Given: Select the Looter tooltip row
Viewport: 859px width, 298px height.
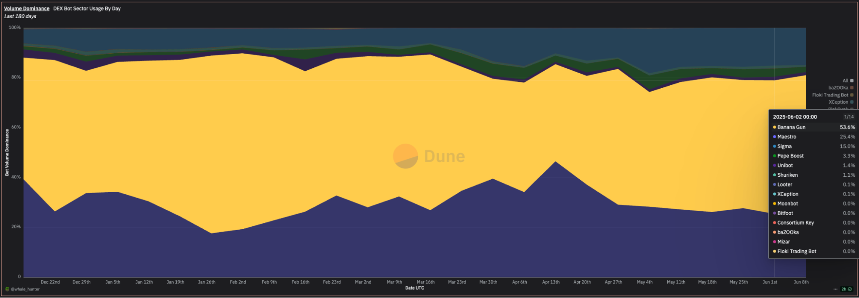Looking at the screenshot, I should point(813,184).
